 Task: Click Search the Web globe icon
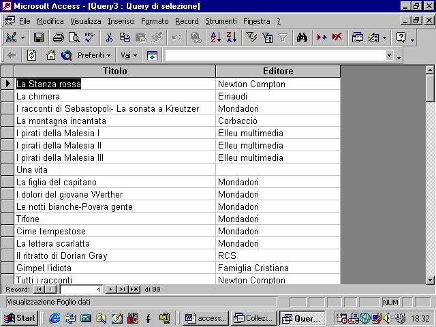coord(67,55)
